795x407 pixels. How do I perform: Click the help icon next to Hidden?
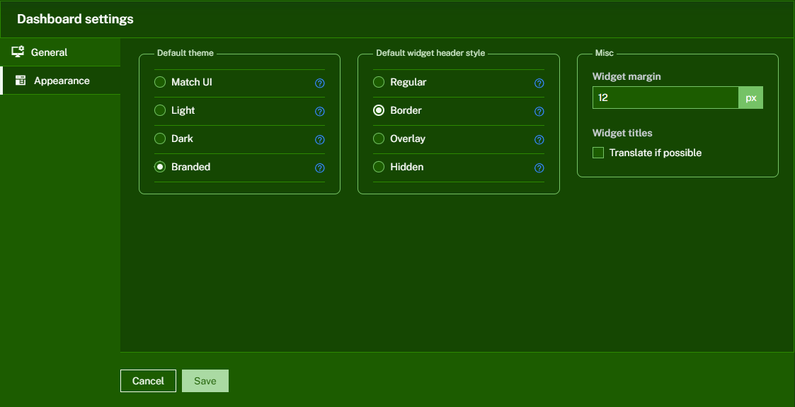coord(539,167)
